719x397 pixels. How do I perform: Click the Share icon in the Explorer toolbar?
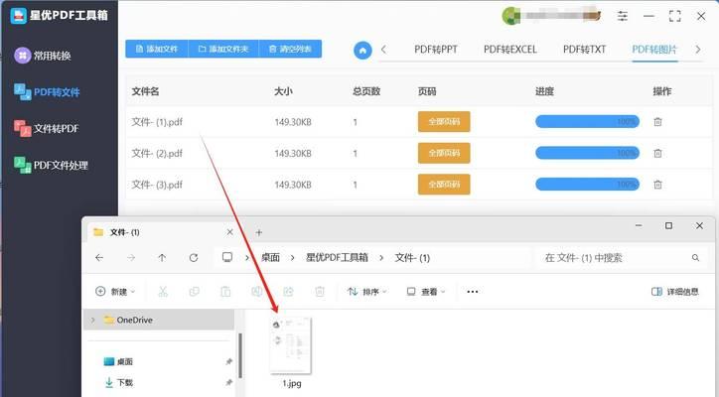click(x=288, y=292)
